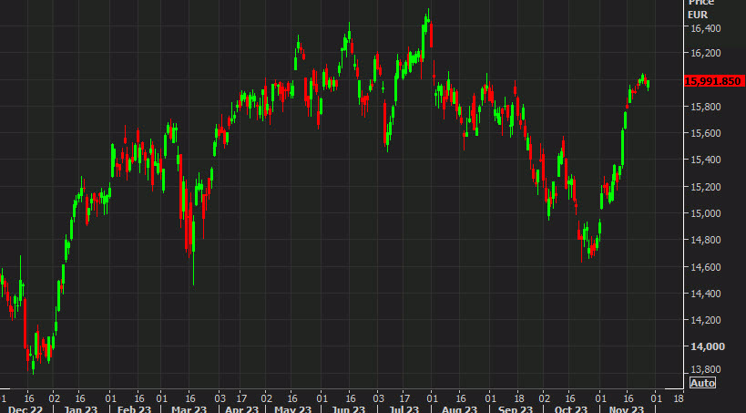Select the Jun 23 month label
Viewport: 746px width, 413px height.
point(348,408)
